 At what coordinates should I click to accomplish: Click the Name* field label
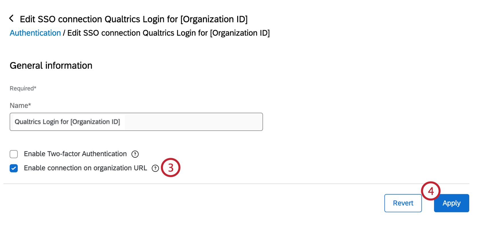click(x=20, y=105)
